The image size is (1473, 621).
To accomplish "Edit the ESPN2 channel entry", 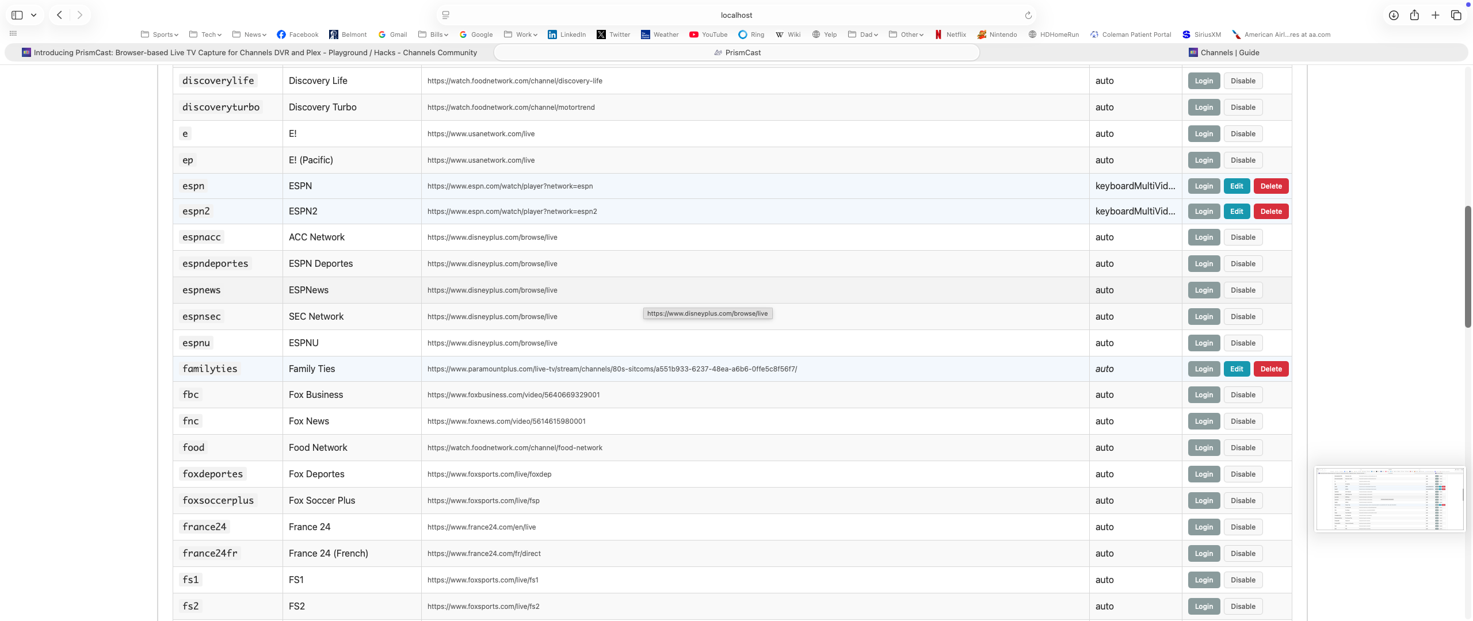I will (x=1237, y=212).
